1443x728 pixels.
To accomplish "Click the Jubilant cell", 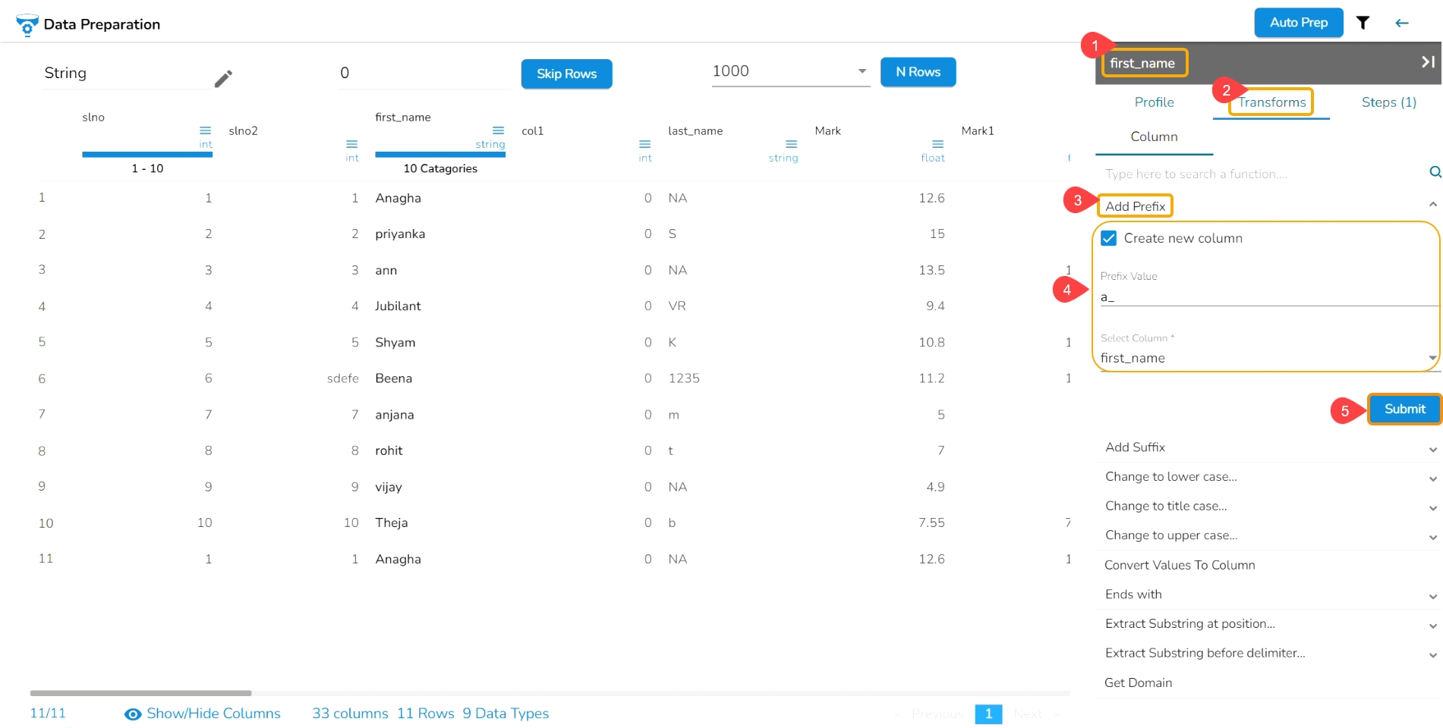I will click(398, 306).
